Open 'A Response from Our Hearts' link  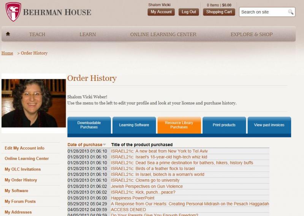pos(190,204)
